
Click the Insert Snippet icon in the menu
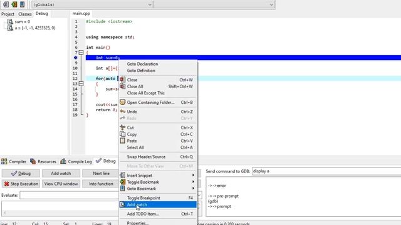click(x=123, y=175)
